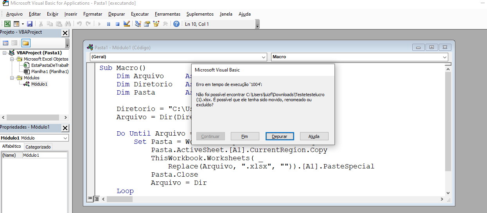Screen dimensions: 487x213
Task: Click the Project pane toolbar options arrow
Action: [67, 43]
